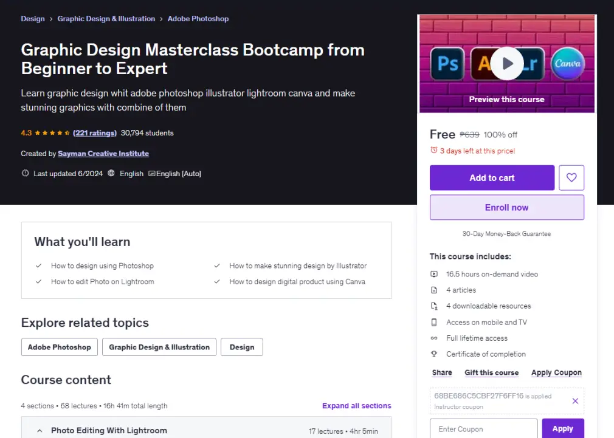Open Graphic Design & Illustration breadcrumb
The width and height of the screenshot is (614, 438).
pos(106,19)
